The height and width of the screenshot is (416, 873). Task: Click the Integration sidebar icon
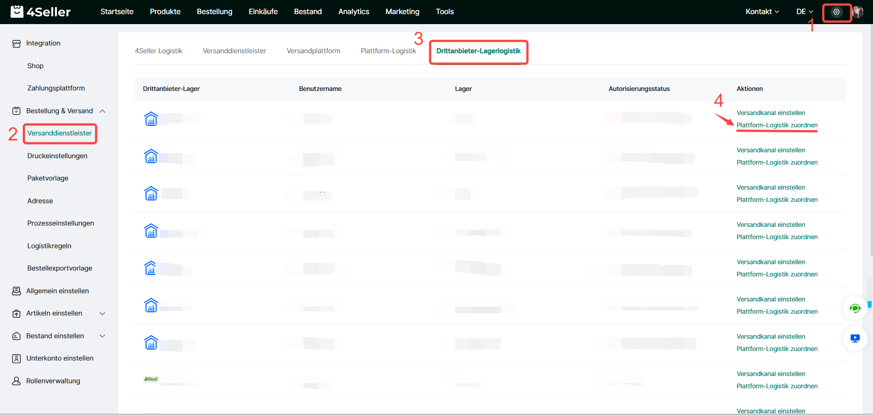[16, 44]
